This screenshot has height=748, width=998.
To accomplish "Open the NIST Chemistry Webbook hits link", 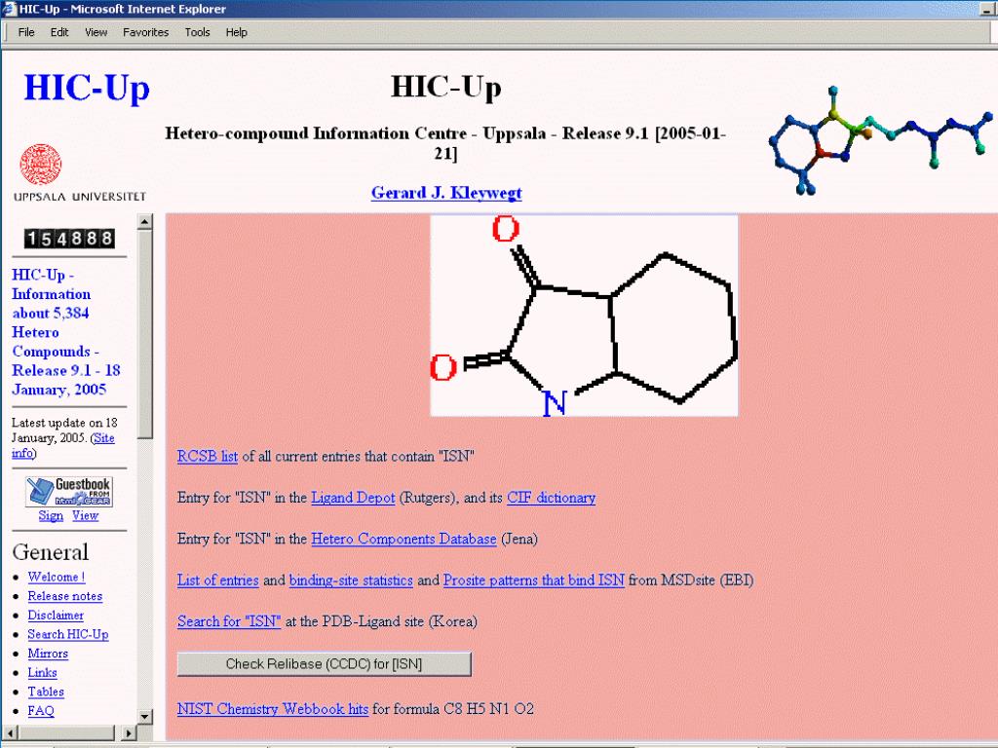I will point(273,709).
